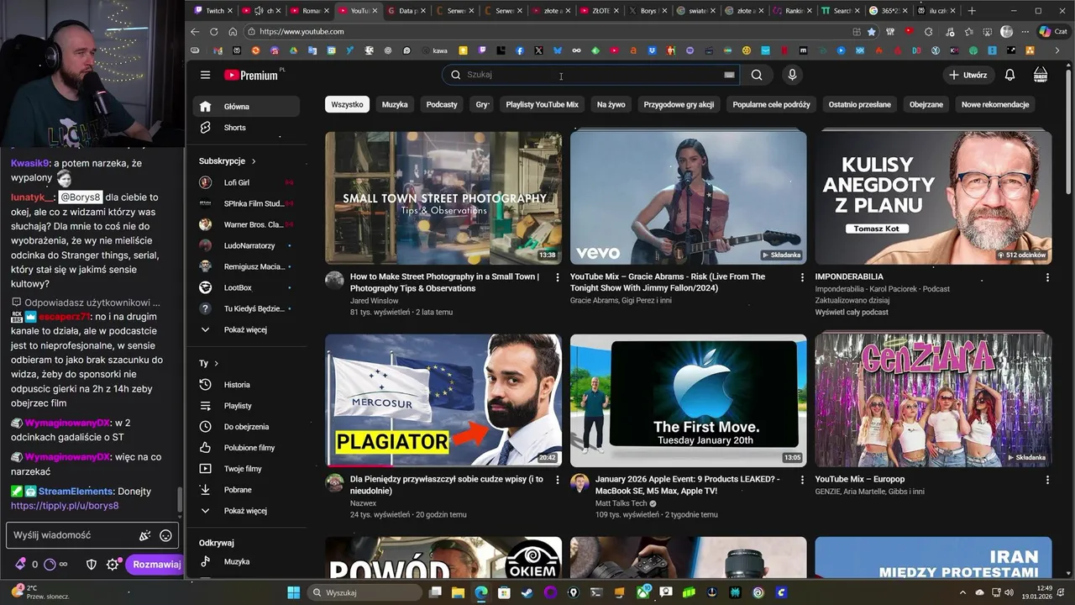Open tipply.pl/u/borys8 link in chat
Screen dimensions: 1075x605
65,506
